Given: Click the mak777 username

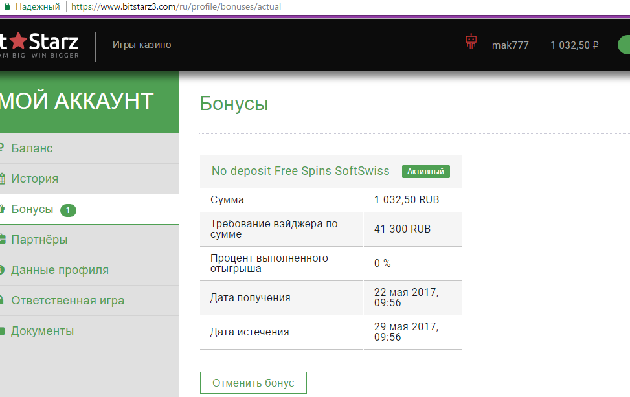Looking at the screenshot, I should click(510, 45).
